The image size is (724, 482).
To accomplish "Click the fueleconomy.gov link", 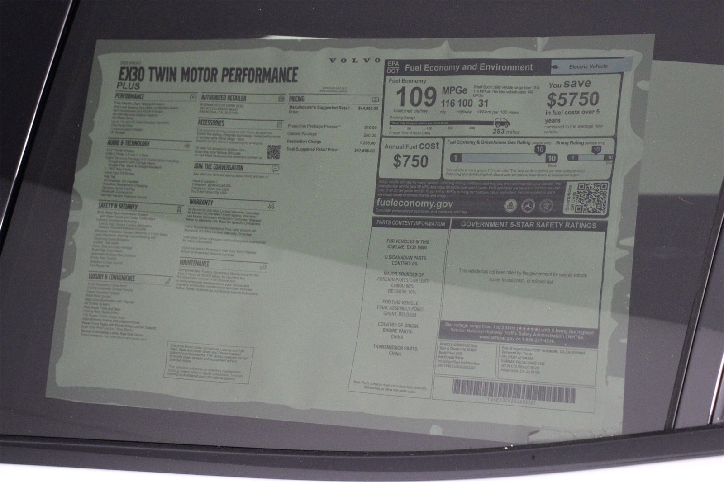I will pyautogui.click(x=414, y=203).
